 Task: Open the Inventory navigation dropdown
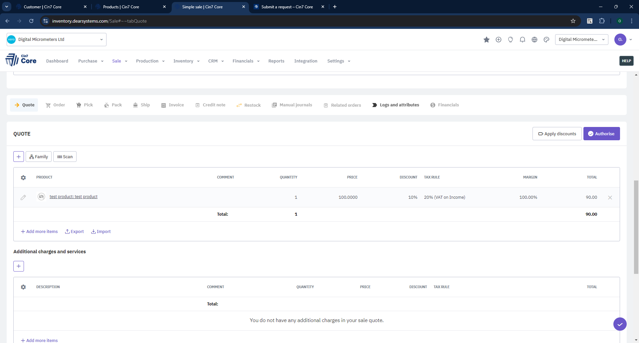tap(186, 61)
